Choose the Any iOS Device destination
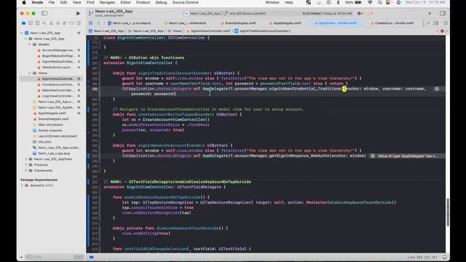 tap(245, 13)
